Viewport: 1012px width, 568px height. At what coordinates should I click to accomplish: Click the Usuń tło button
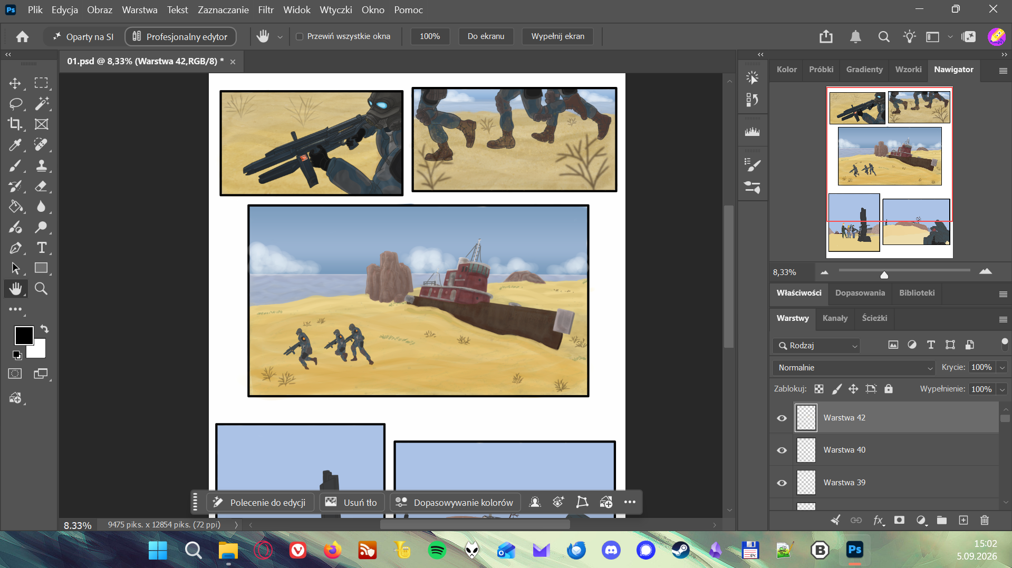click(352, 502)
